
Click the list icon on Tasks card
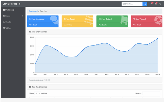[x=89, y=20]
